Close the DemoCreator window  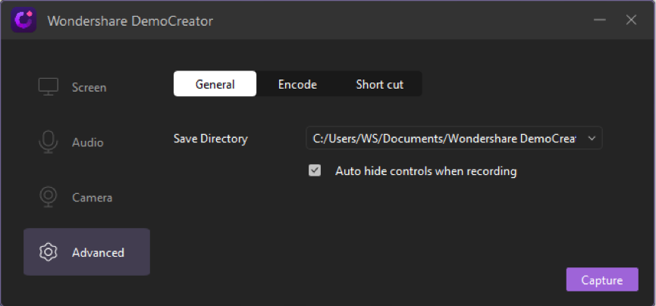pyautogui.click(x=631, y=20)
